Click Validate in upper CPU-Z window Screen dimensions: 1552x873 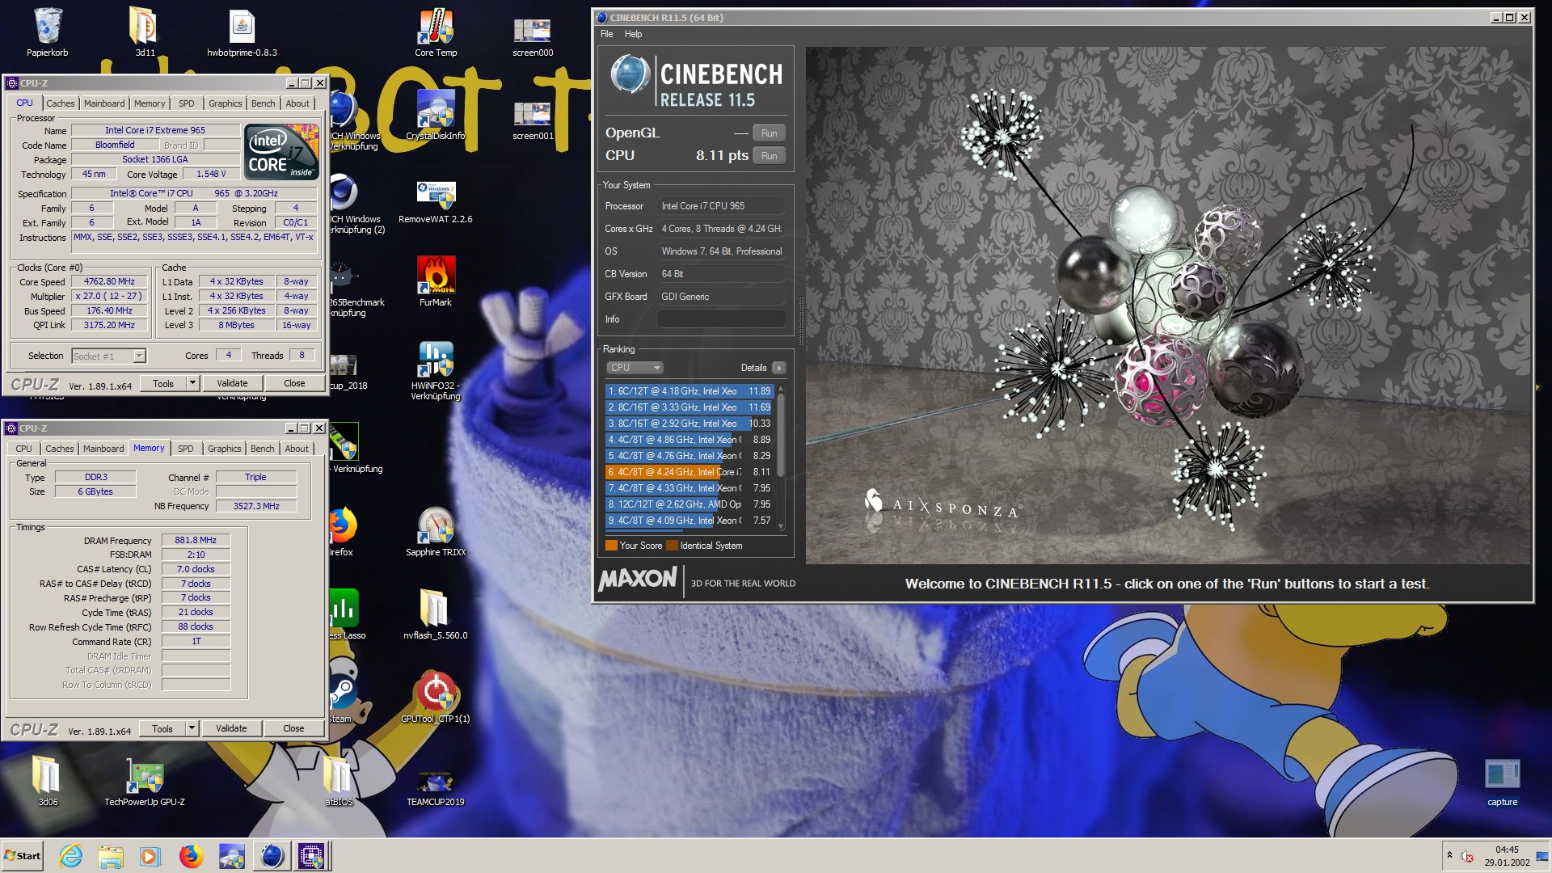click(232, 383)
